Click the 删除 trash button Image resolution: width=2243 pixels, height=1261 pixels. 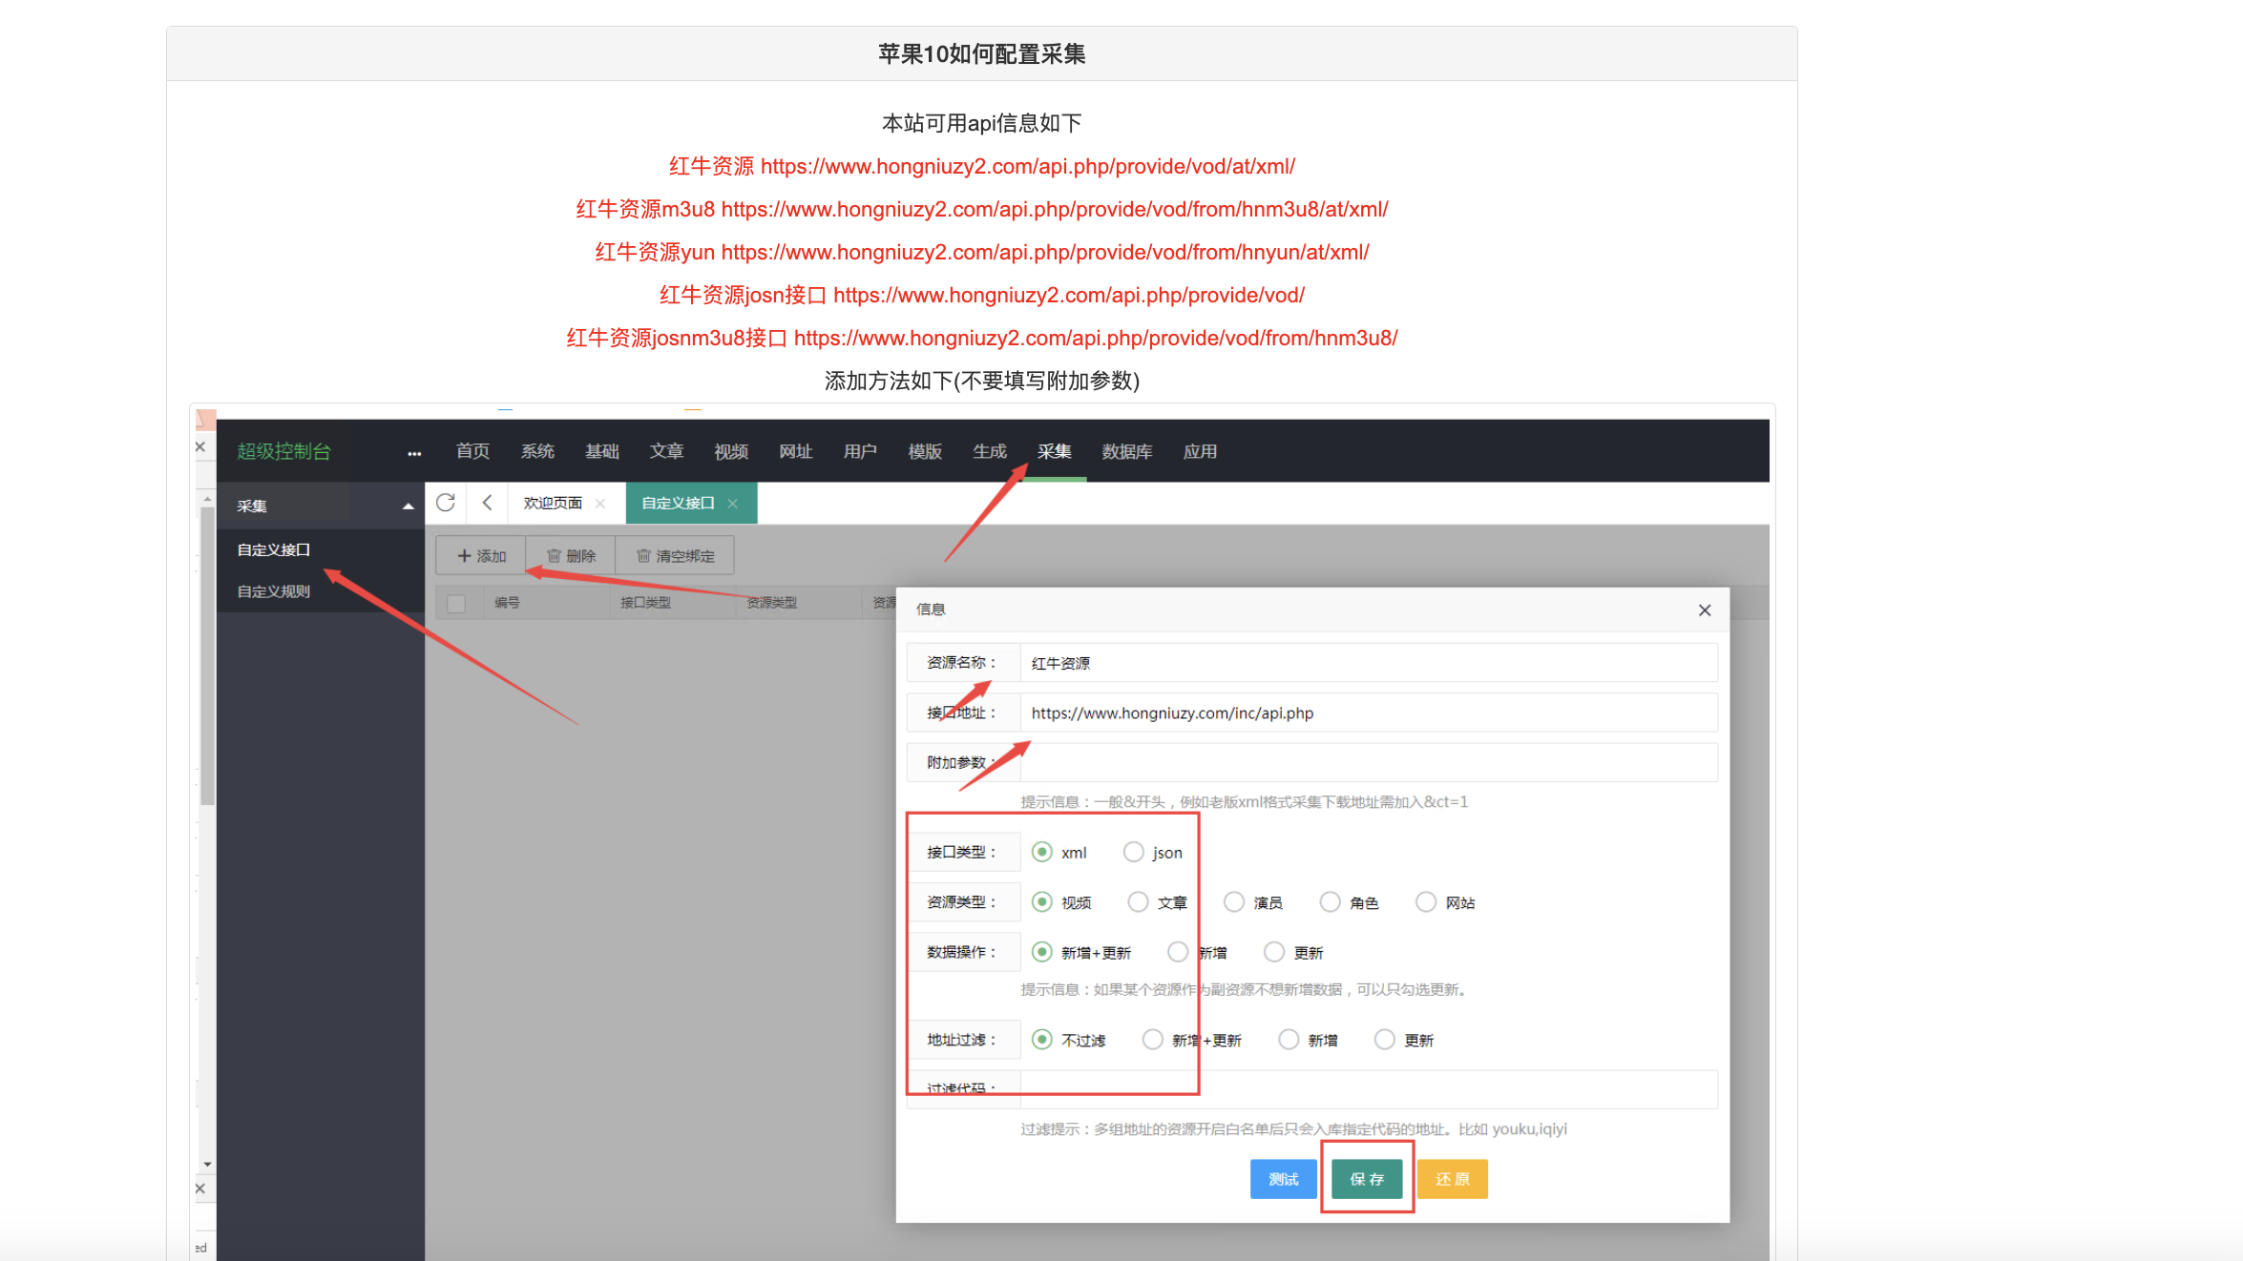pyautogui.click(x=571, y=556)
